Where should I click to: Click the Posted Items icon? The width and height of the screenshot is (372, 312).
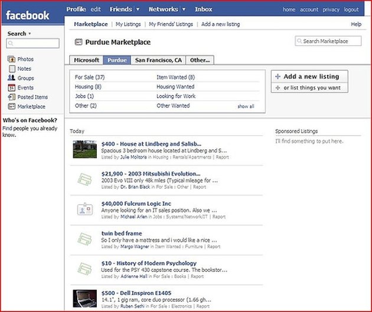point(11,97)
